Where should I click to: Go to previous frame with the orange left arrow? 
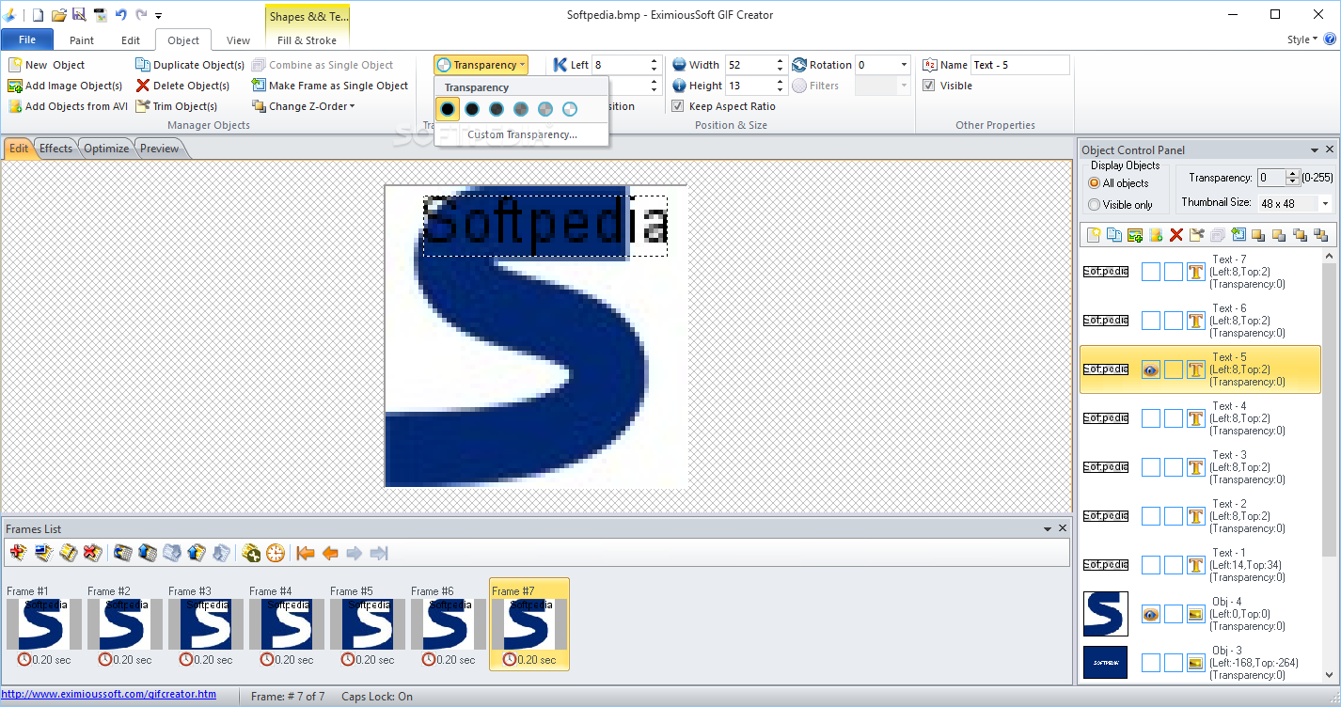pyautogui.click(x=330, y=553)
